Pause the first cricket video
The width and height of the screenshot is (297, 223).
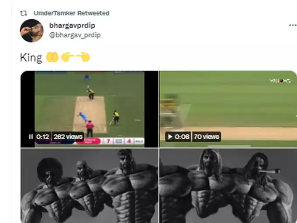(31, 137)
